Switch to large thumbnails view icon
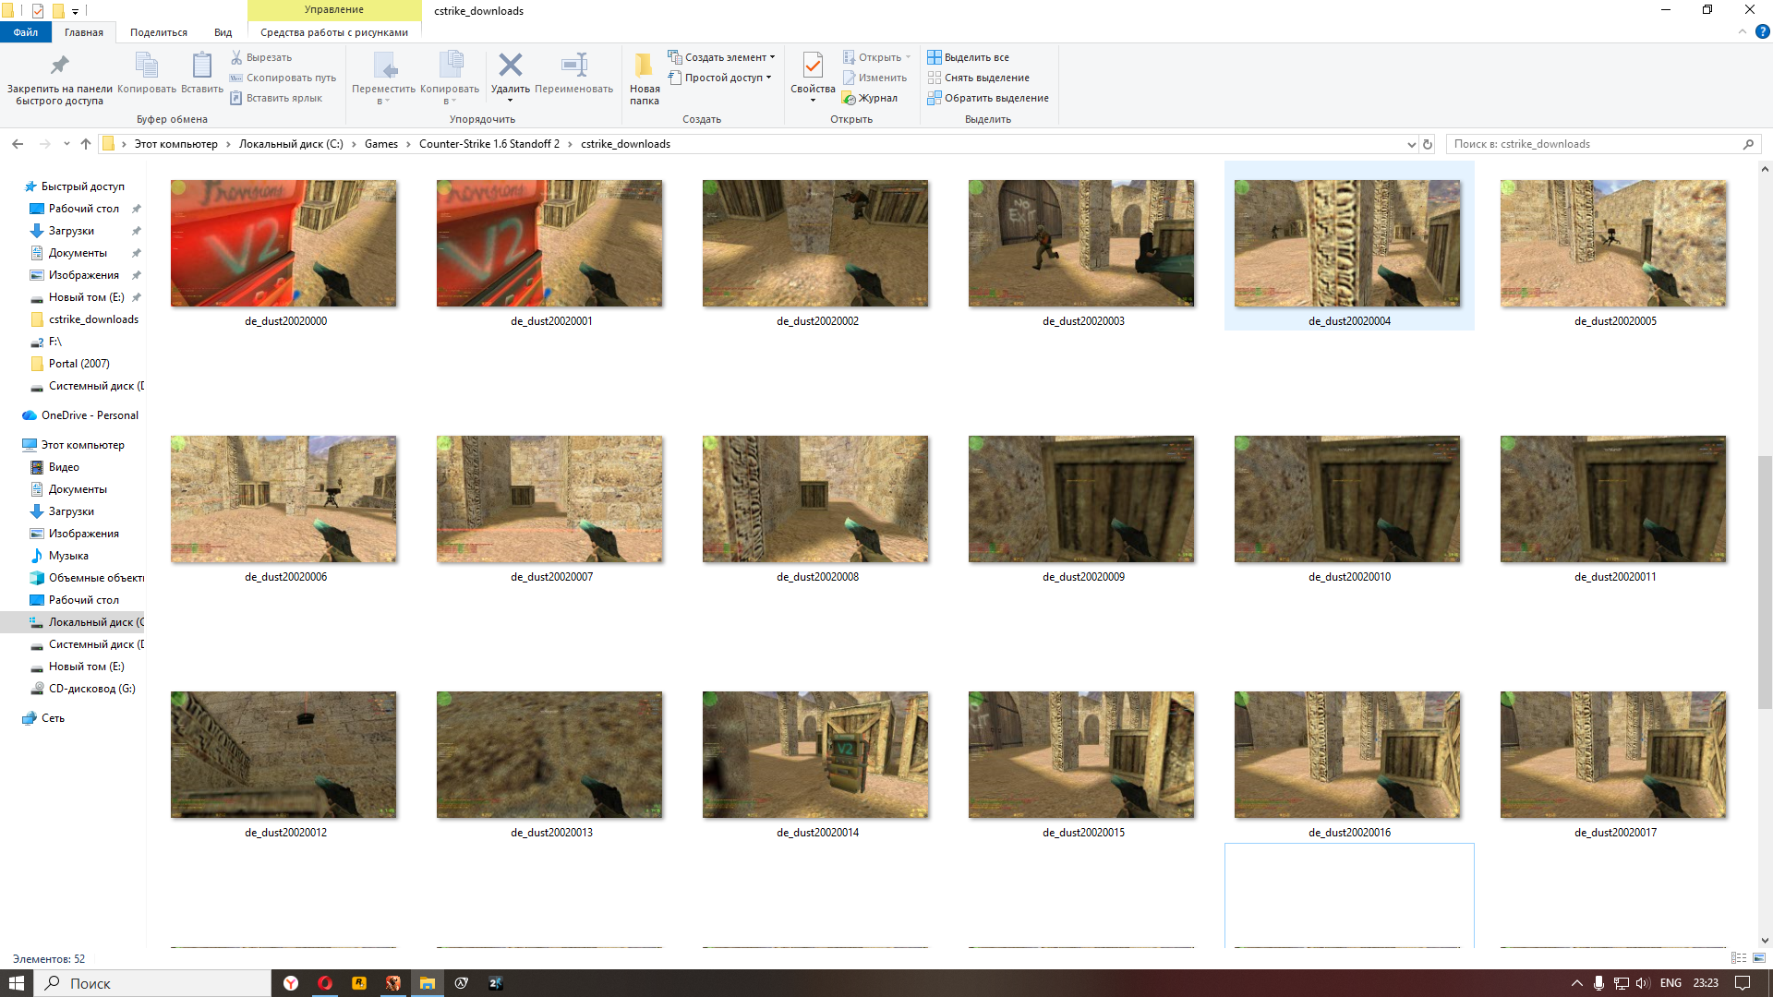 point(1758,958)
